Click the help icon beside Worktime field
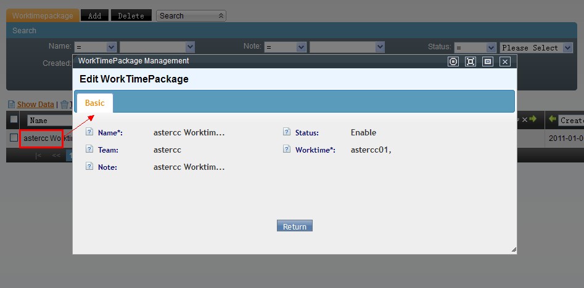The height and width of the screenshot is (288, 584). pyautogui.click(x=287, y=150)
